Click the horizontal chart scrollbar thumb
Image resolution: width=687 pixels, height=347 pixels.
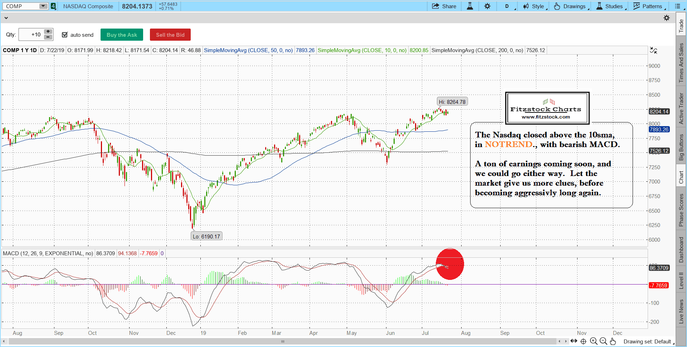pyautogui.click(x=283, y=341)
